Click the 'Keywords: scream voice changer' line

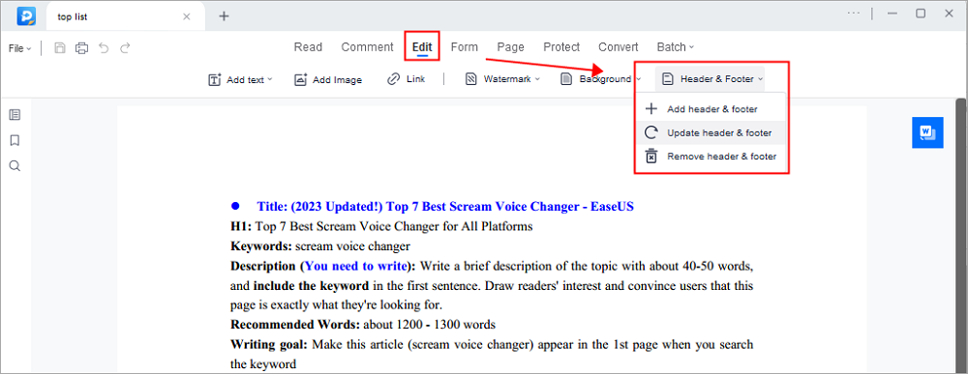click(319, 246)
